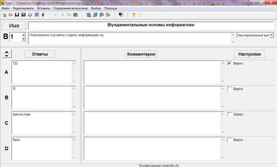Insert picture from local file icon
277x167 pixels.
95,15
